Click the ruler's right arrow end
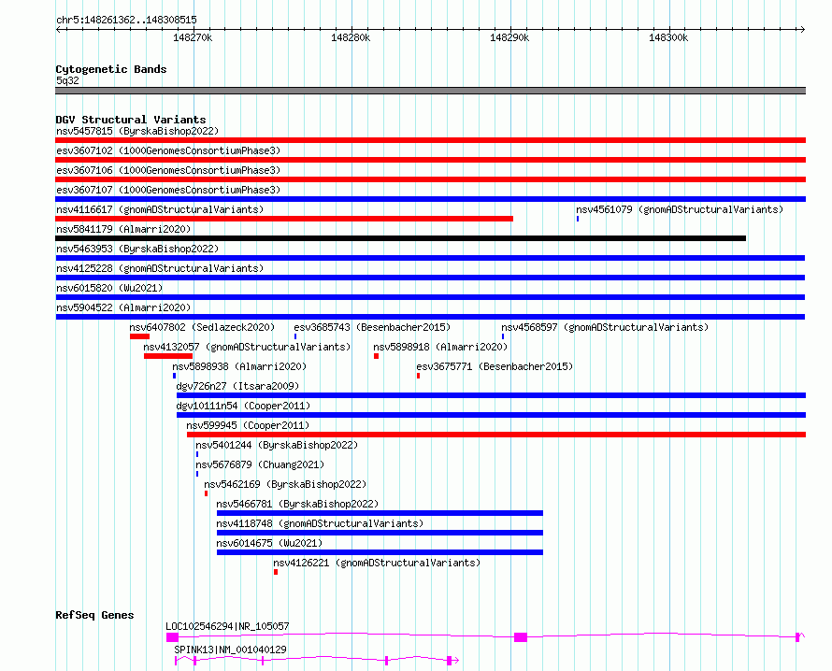This screenshot has width=832, height=671. pyautogui.click(x=802, y=29)
